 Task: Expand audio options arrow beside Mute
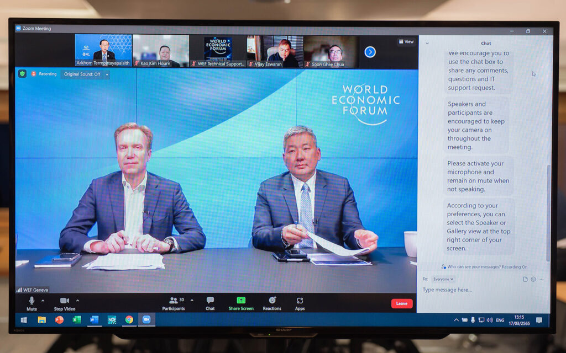coord(44,301)
